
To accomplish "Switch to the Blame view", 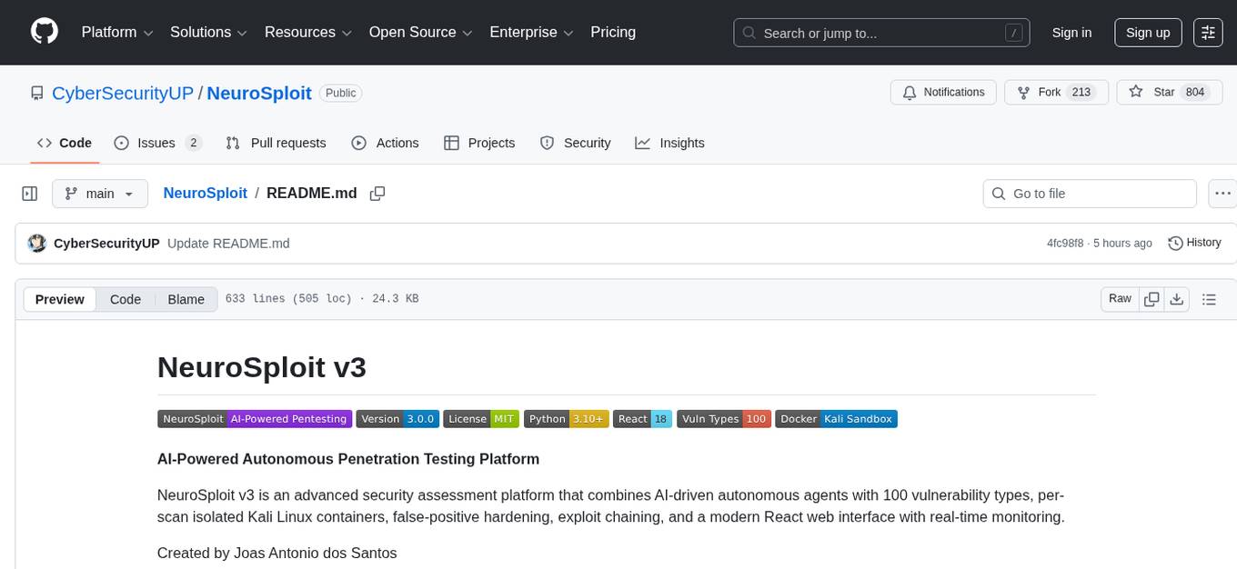I will (x=186, y=299).
